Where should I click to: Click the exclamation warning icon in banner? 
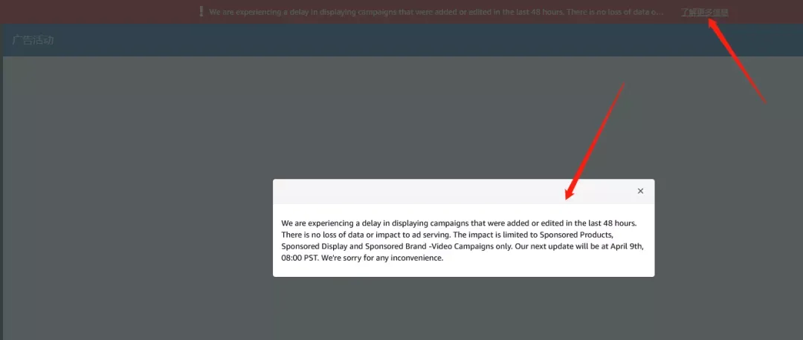pos(201,11)
